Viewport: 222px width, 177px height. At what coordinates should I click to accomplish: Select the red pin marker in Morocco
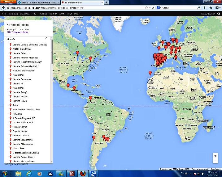[x=150, y=73]
